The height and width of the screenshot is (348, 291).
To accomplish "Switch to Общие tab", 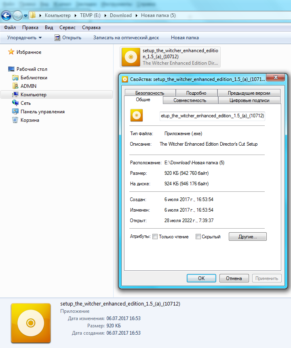I will point(143,100).
